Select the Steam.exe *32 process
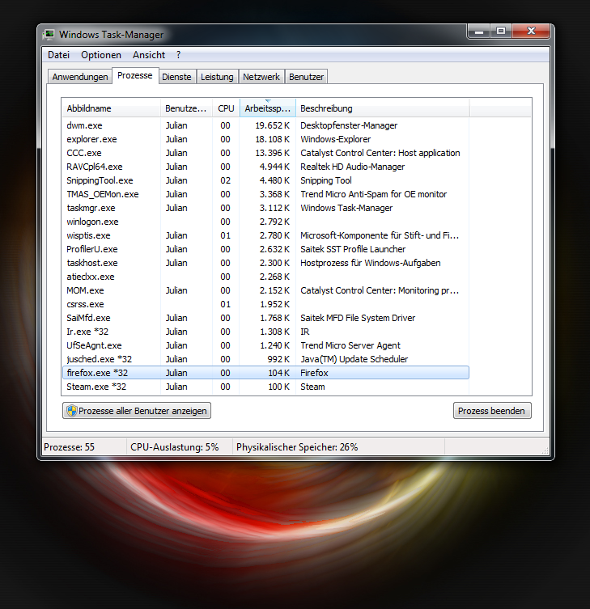The width and height of the screenshot is (590, 609). 265,387
